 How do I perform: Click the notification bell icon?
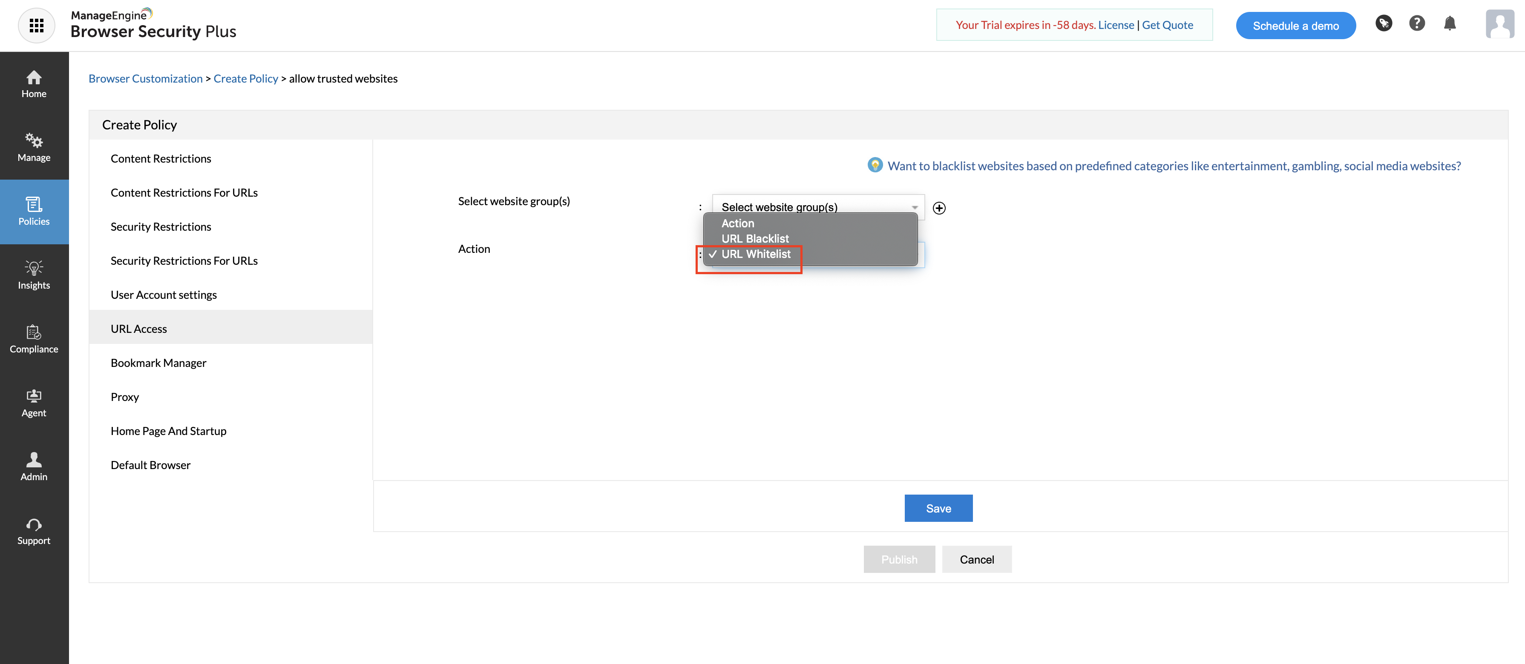pyautogui.click(x=1449, y=24)
